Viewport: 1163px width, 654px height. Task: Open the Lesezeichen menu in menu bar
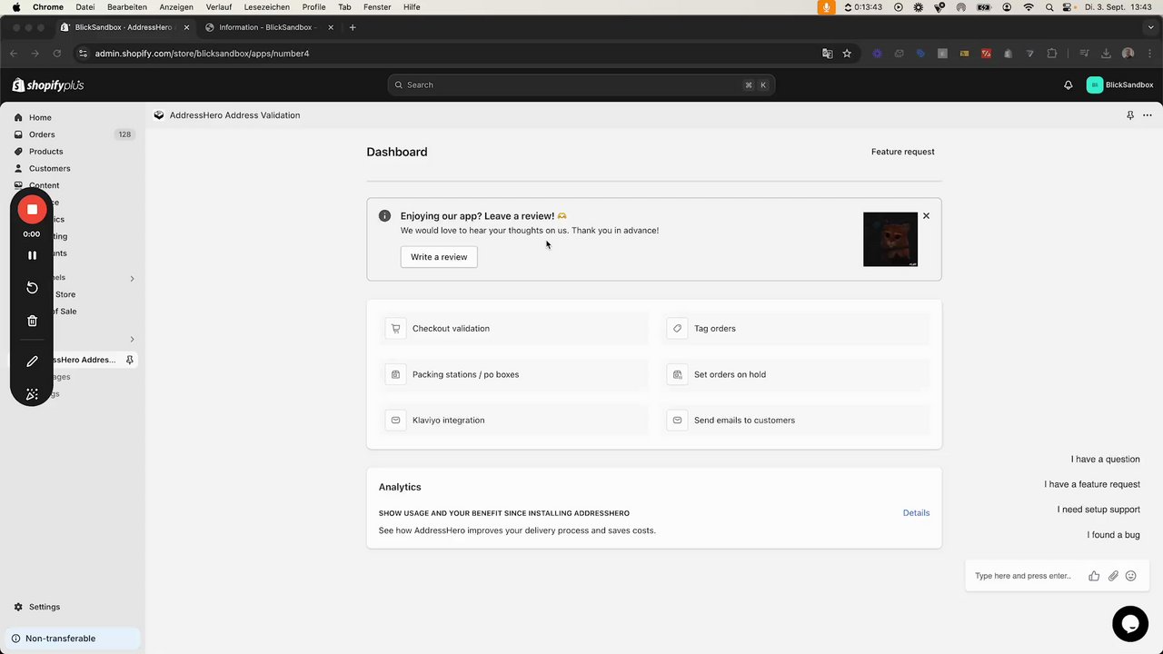point(266,7)
